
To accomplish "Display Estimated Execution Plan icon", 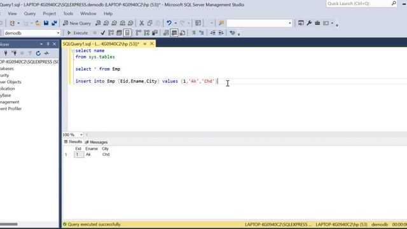I will 111,32.
